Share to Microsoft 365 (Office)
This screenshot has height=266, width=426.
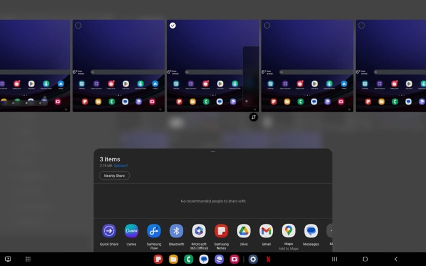(198, 231)
